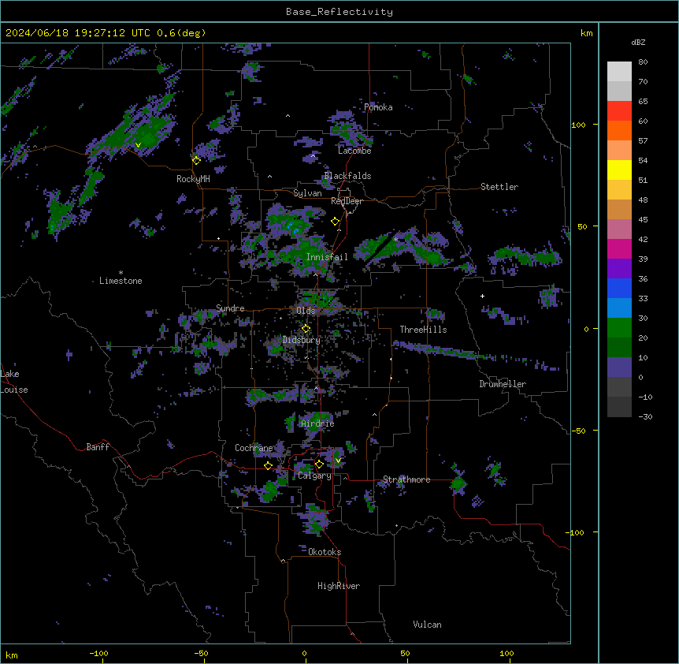Pick the yellow diamond marker near Cochrane
679x664 pixels.
pyautogui.click(x=268, y=465)
